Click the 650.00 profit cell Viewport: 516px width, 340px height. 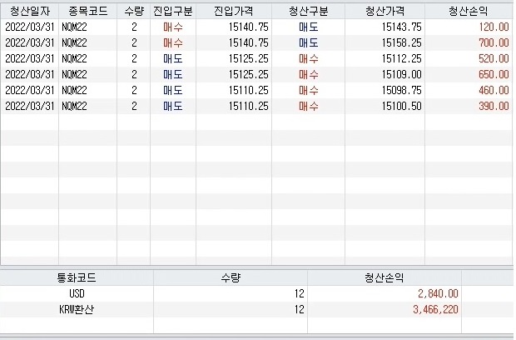(469, 74)
